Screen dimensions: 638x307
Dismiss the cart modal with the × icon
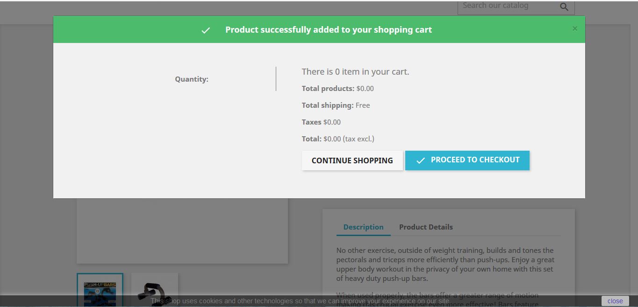(574, 28)
